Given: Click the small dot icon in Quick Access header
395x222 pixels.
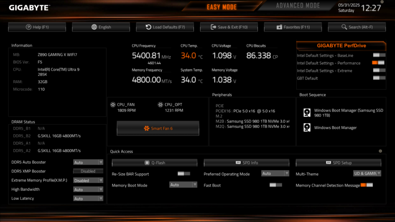Looking at the screenshot, I should point(380,151).
